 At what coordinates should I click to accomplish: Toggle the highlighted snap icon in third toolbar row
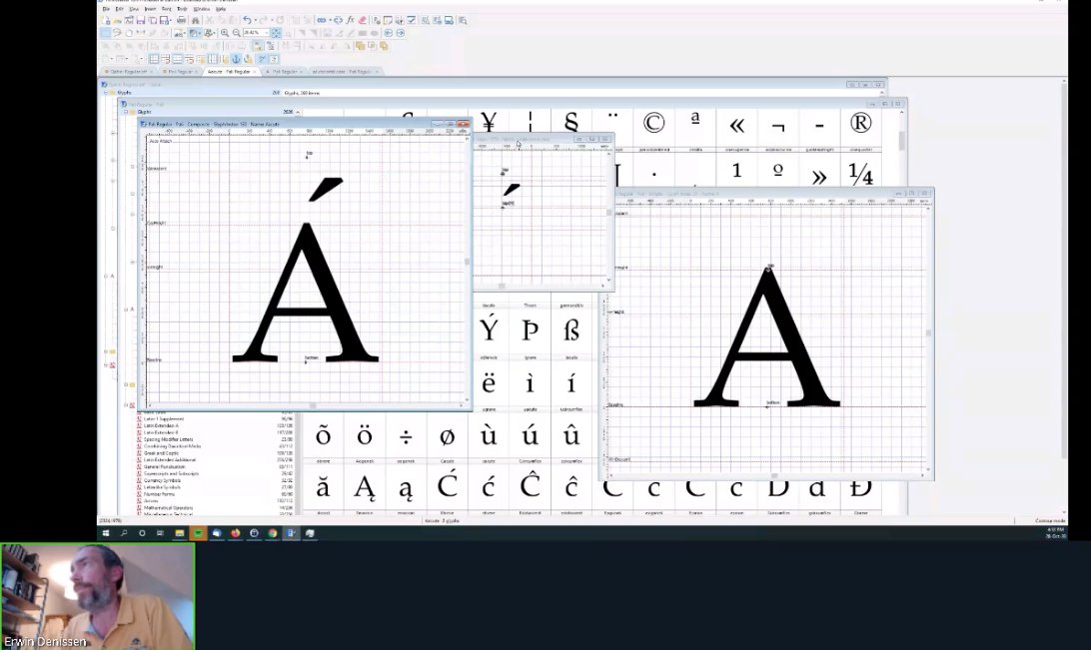point(257,45)
